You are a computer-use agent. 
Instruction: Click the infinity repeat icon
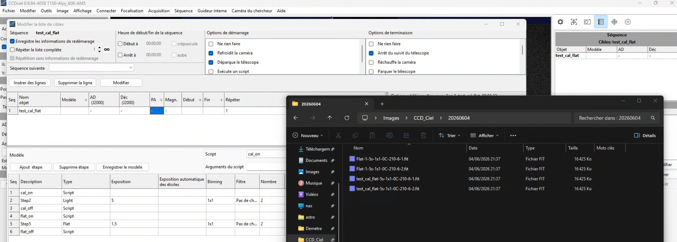click(107, 49)
